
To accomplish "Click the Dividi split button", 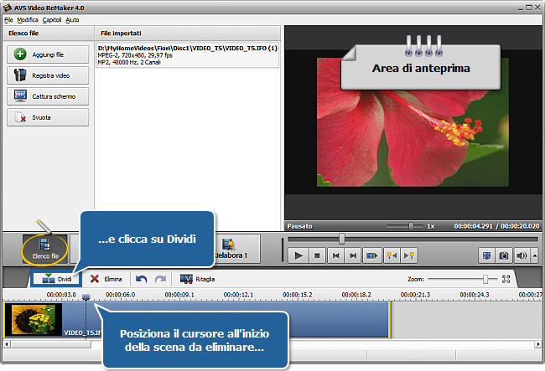I will click(57, 279).
